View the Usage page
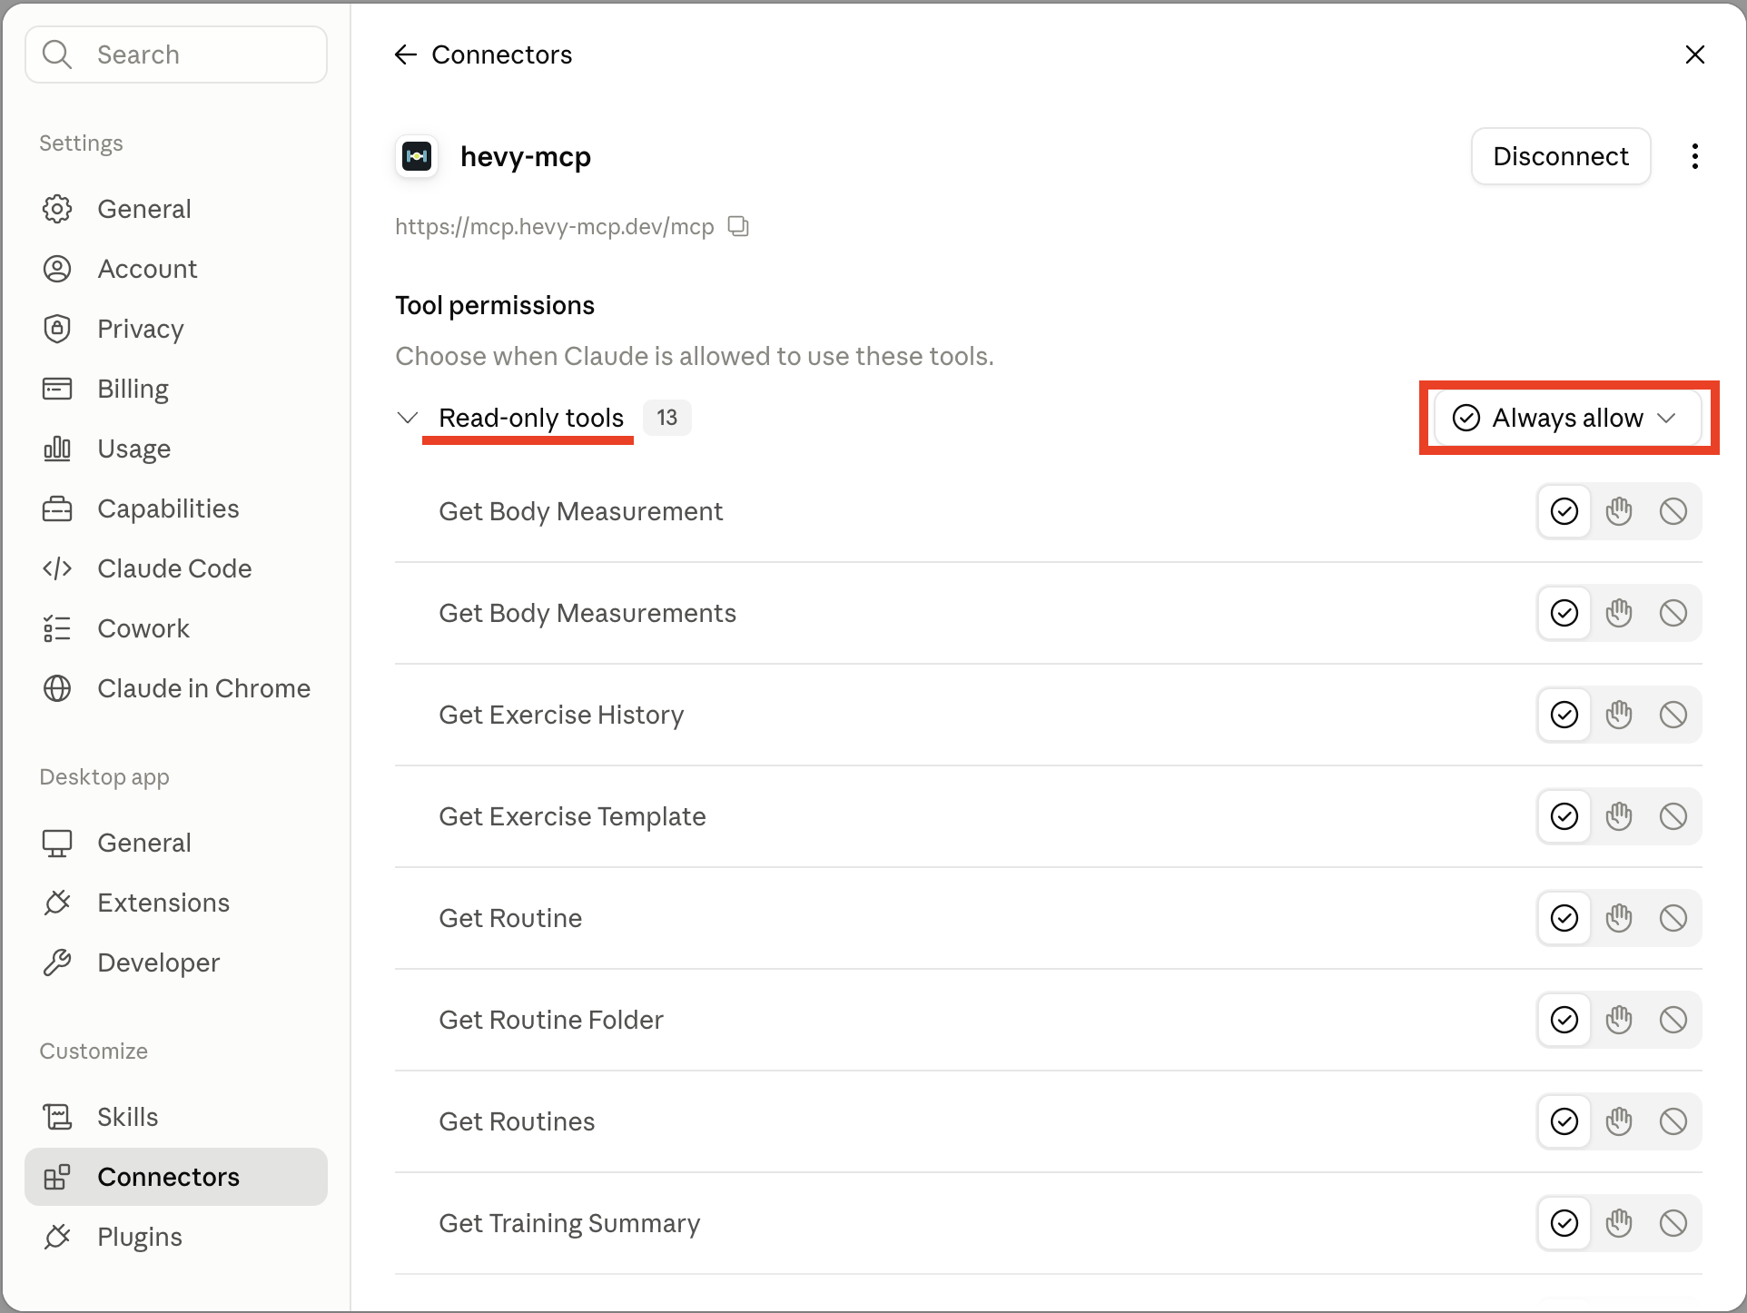The height and width of the screenshot is (1313, 1747). (x=176, y=449)
